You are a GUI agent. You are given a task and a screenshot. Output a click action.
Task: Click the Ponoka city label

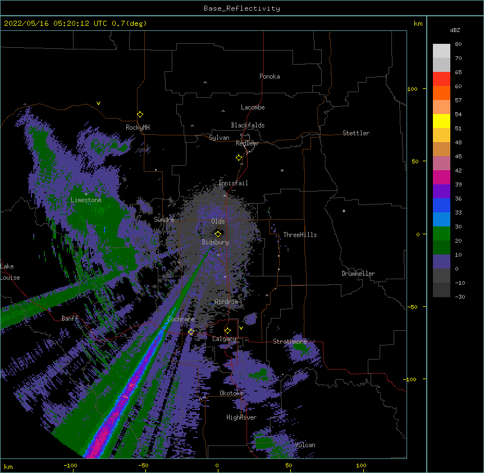pyautogui.click(x=270, y=76)
